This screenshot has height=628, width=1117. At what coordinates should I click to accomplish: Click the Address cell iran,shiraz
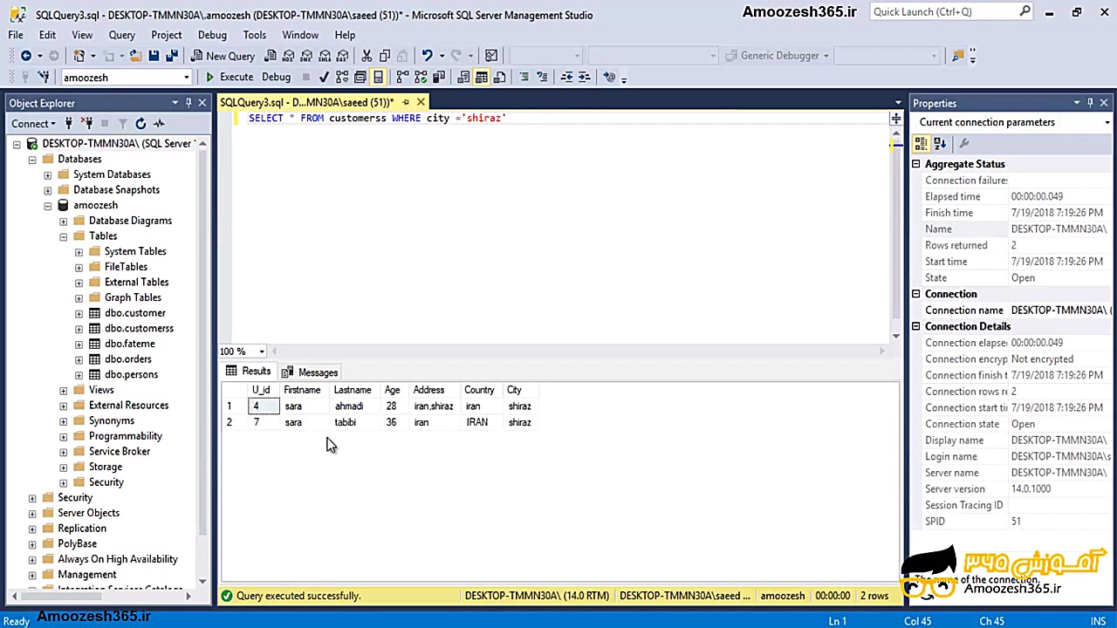[434, 406]
